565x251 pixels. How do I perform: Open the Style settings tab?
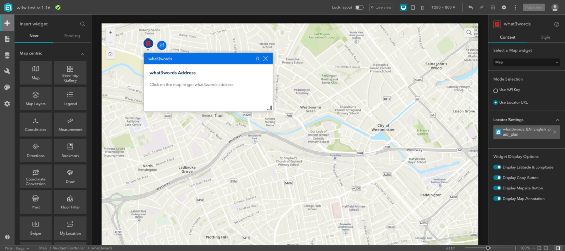[545, 37]
